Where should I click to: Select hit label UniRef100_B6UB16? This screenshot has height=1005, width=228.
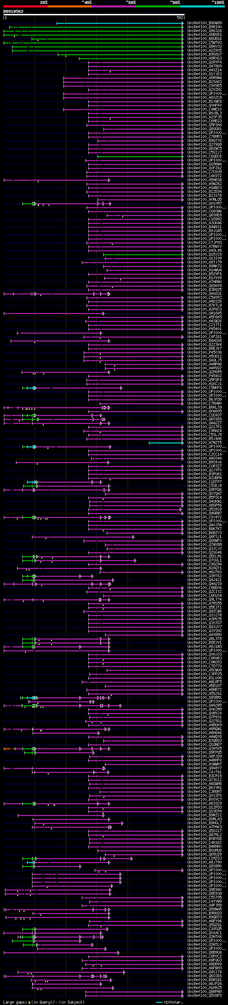click(x=204, y=39)
